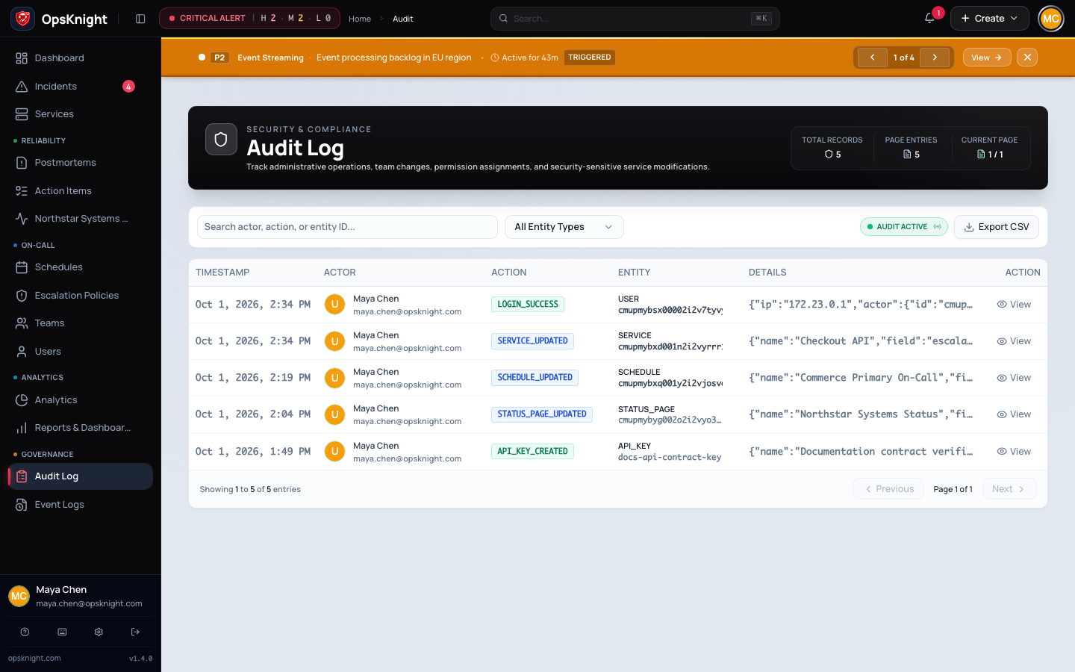Click the keyboard shortcuts icon in footer
1075x672 pixels.
coord(62,632)
